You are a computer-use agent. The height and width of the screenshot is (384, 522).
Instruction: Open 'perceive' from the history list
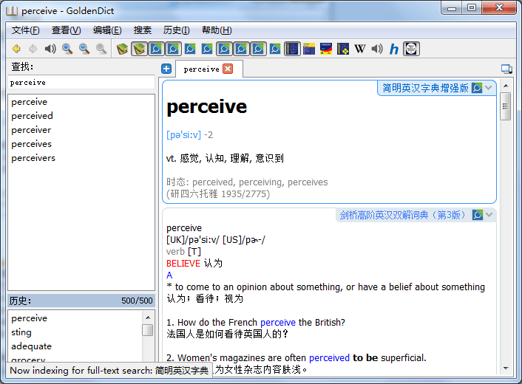(30, 318)
